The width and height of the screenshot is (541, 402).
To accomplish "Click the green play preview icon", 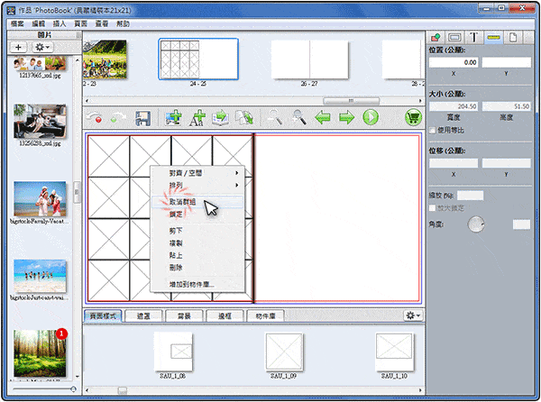I will tap(370, 117).
